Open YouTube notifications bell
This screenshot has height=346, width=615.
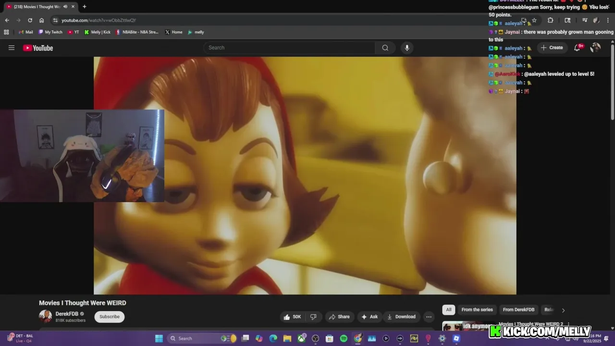click(x=578, y=48)
